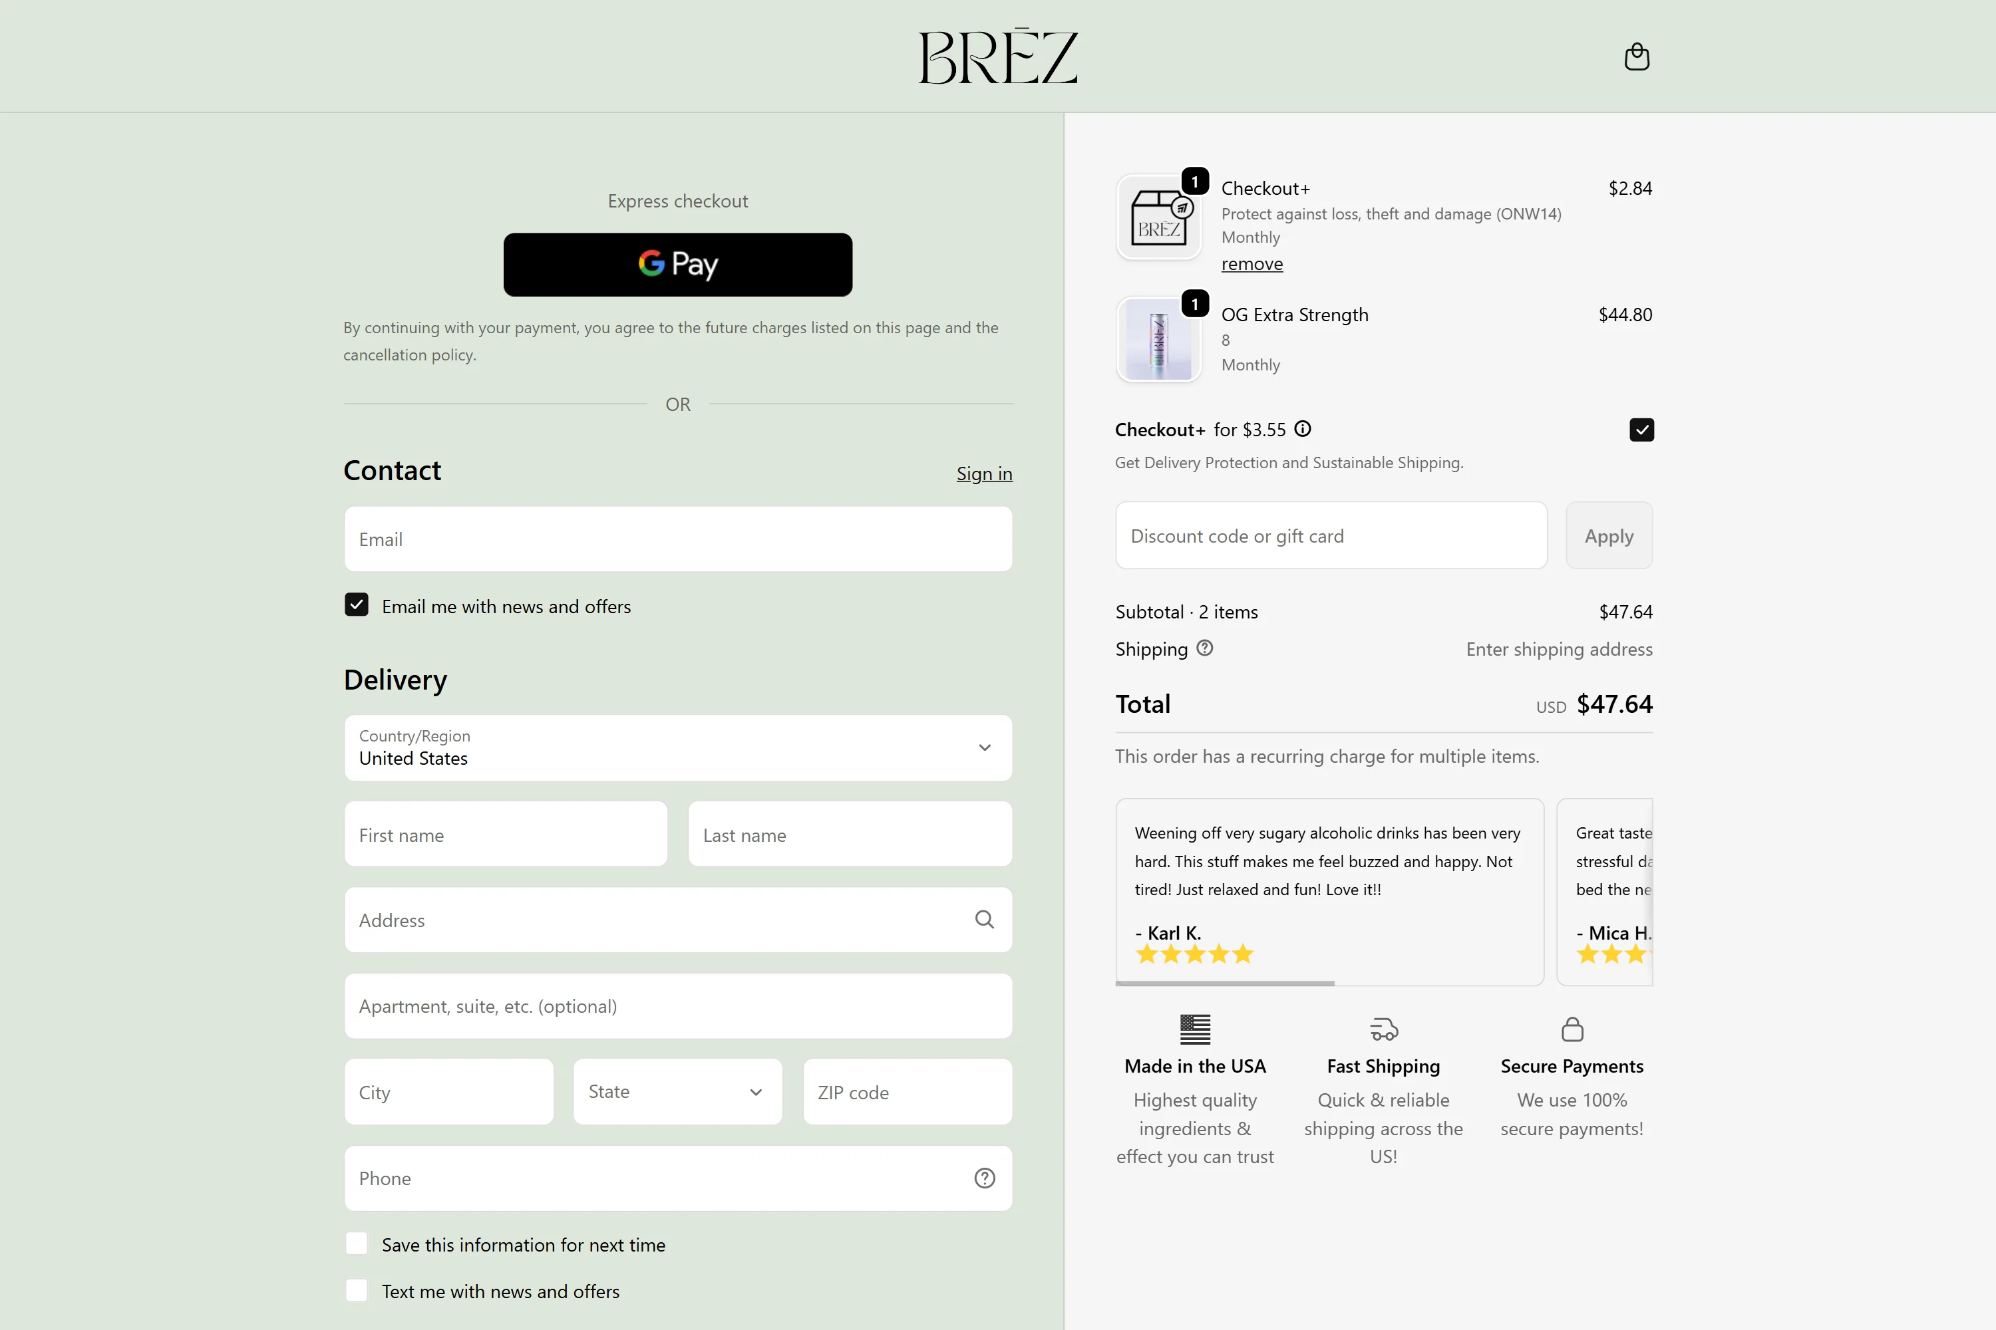The height and width of the screenshot is (1330, 1996).
Task: Click the Phone field help icon
Action: coord(985,1178)
